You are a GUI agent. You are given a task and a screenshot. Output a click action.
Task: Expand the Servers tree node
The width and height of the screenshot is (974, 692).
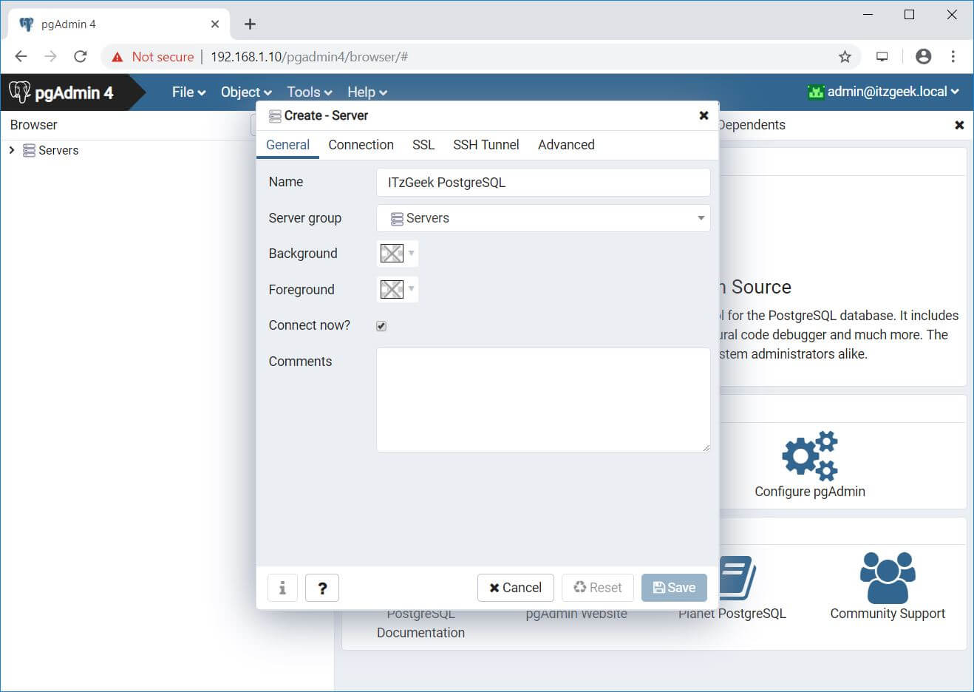coord(12,150)
